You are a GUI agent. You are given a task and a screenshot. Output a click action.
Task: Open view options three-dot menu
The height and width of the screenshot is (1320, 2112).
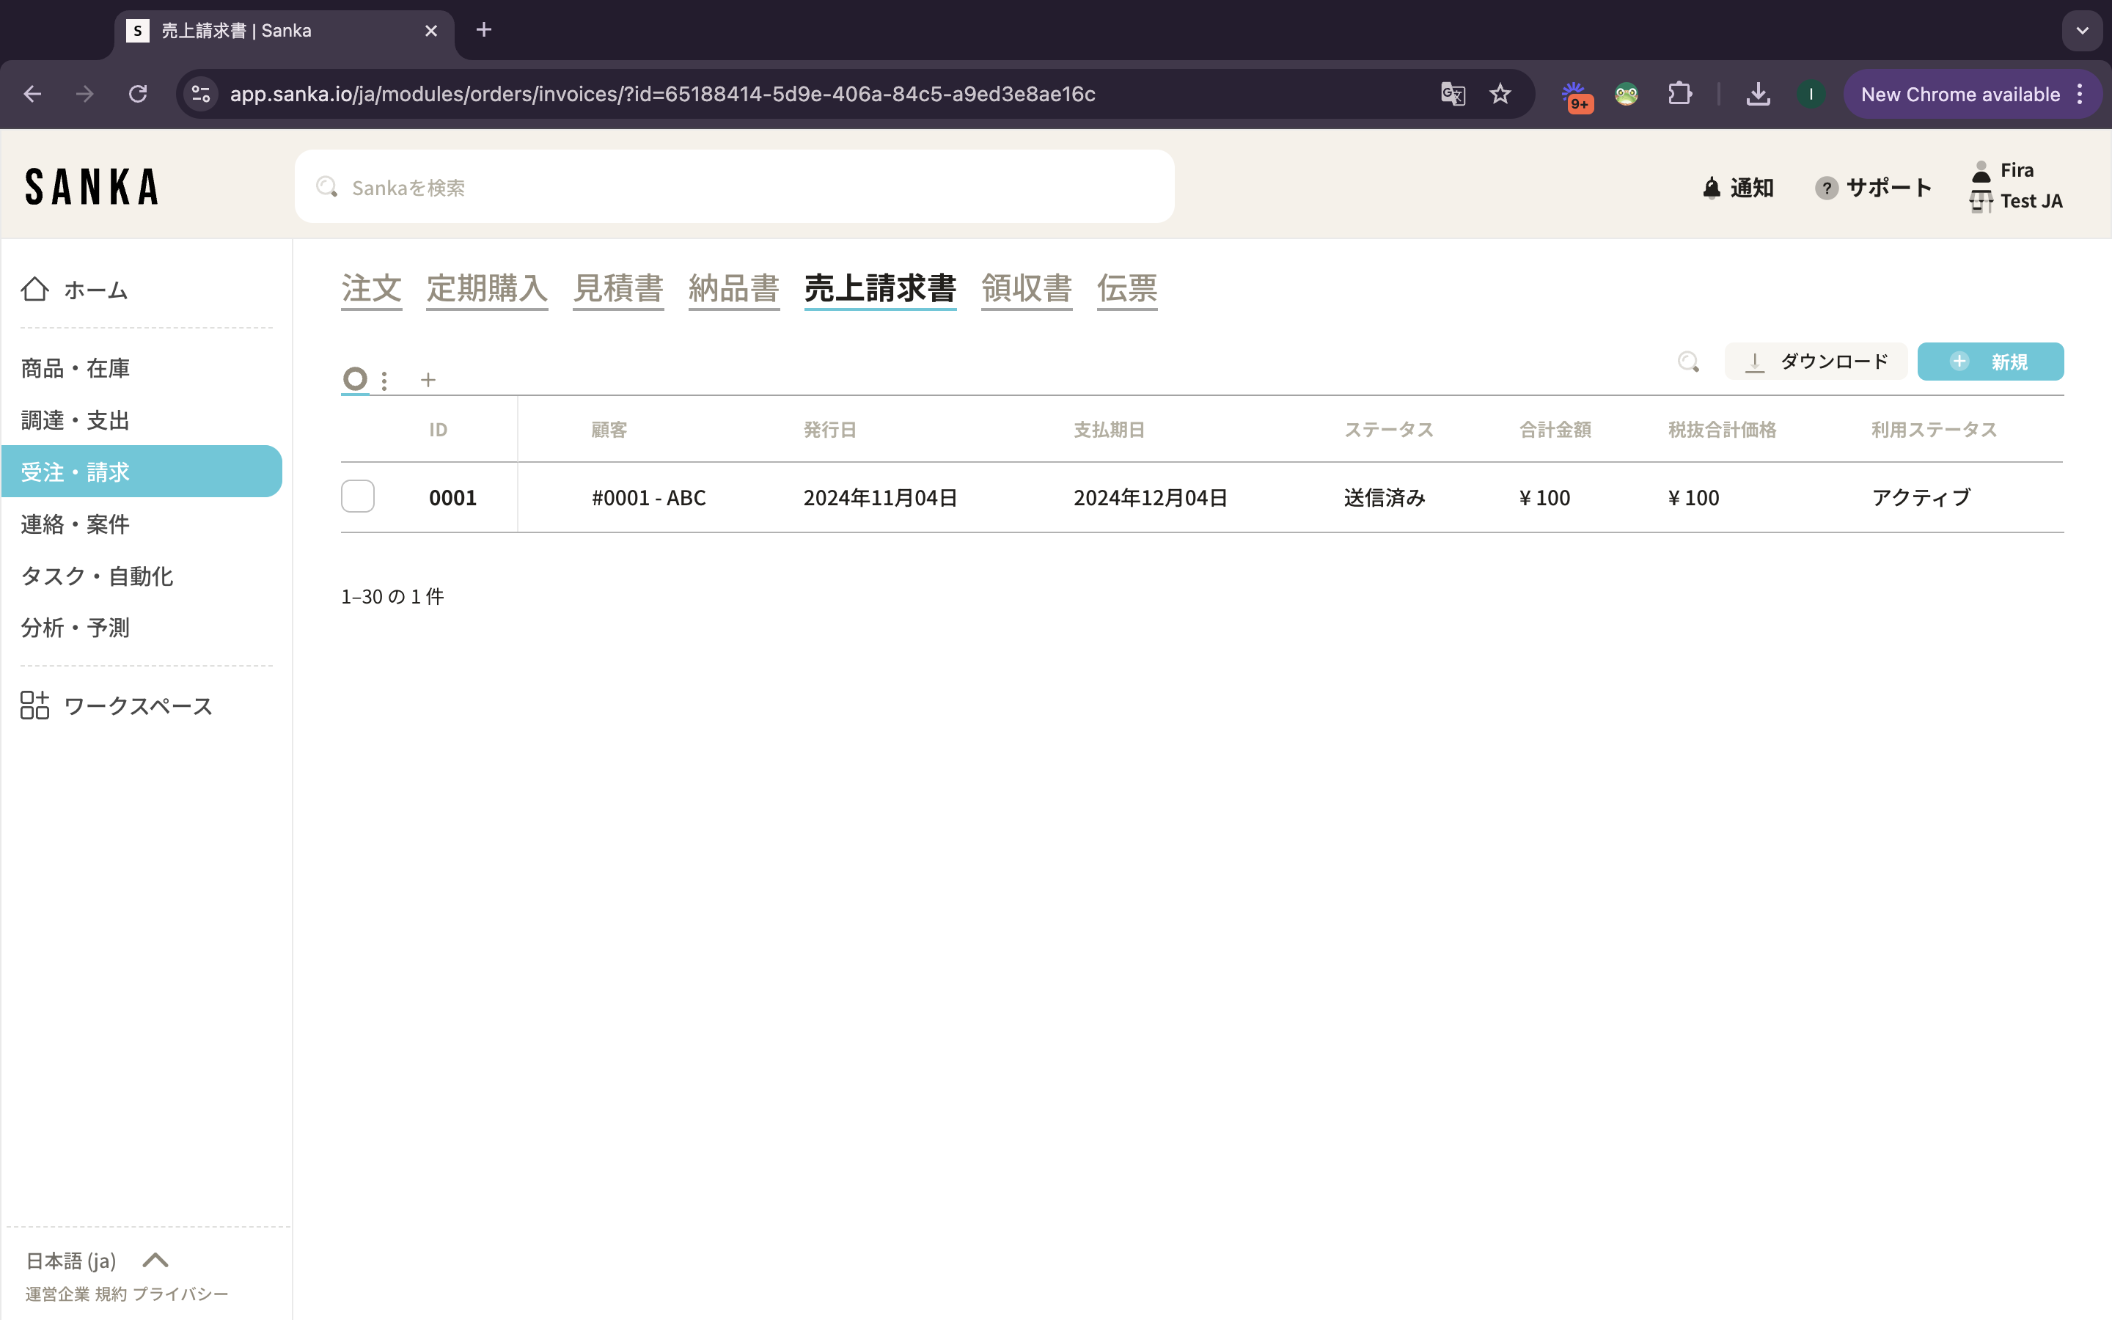384,381
